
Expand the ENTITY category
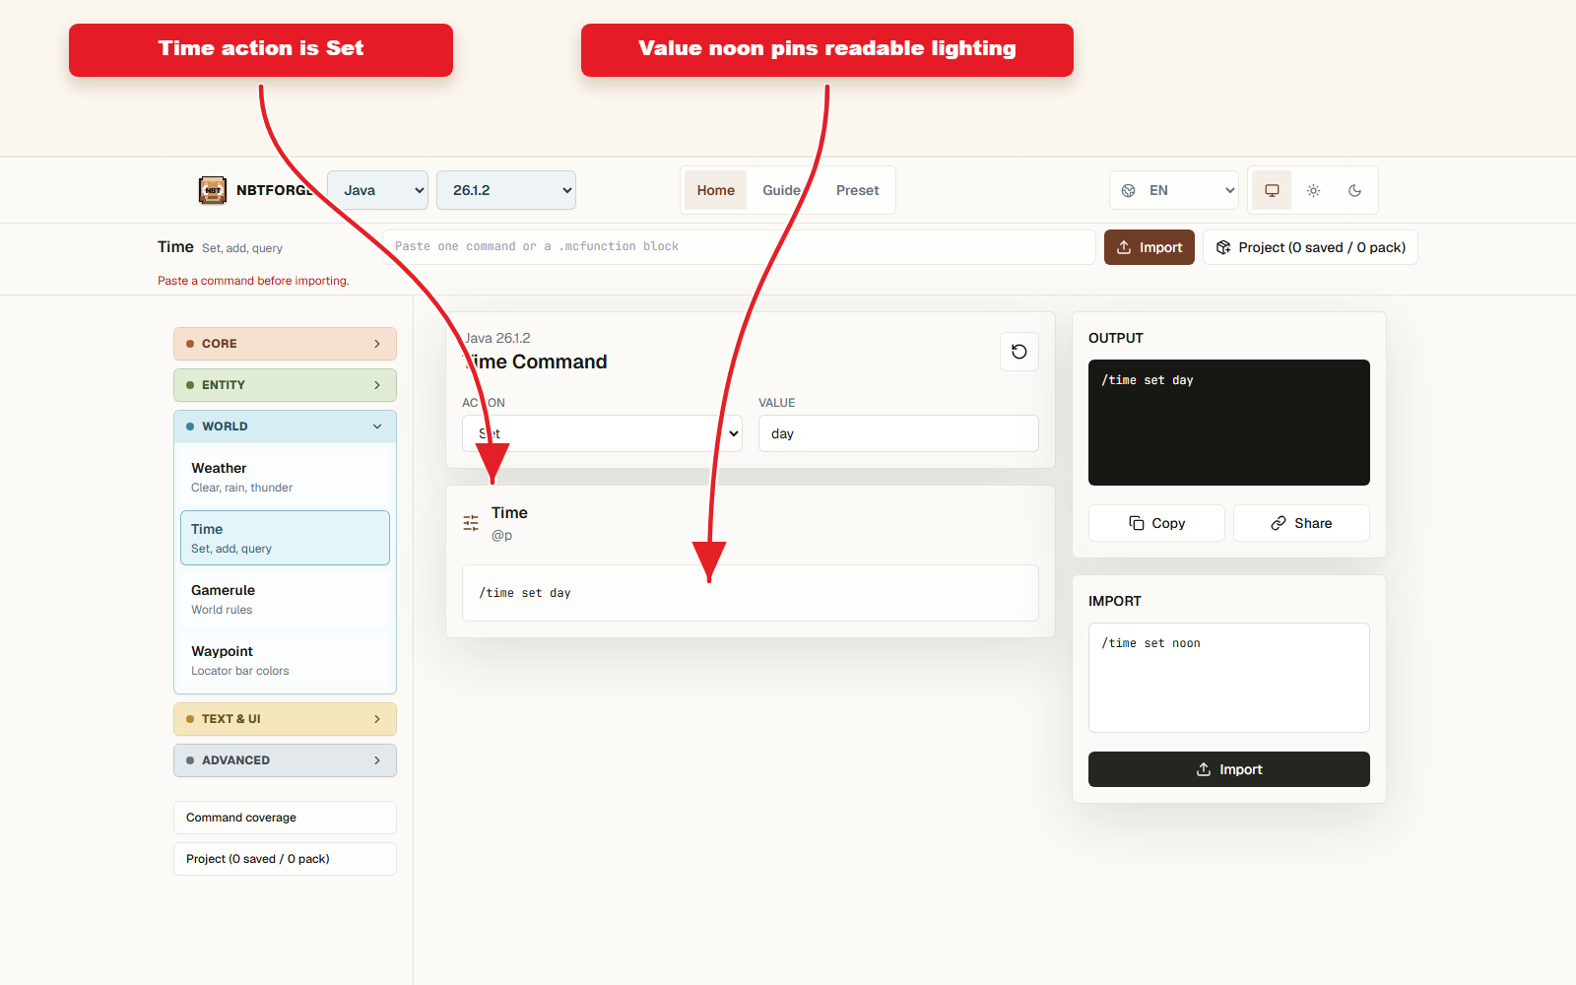[285, 385]
